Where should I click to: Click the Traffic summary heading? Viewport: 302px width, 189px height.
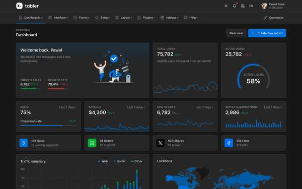[33, 161]
